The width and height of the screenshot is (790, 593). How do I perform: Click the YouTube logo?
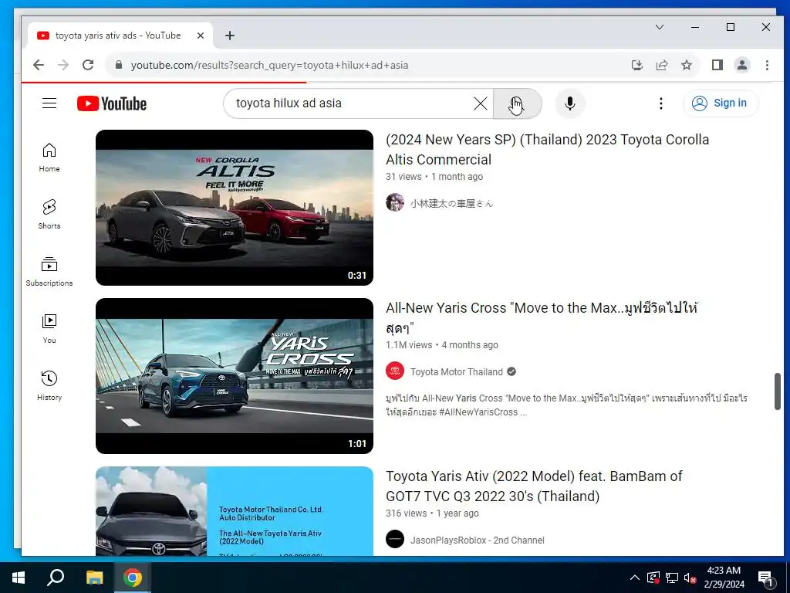112,103
